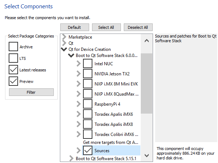Expand Boot to Qt Software Stack 5.15.1
The image size is (218, 163).
pos(71,158)
